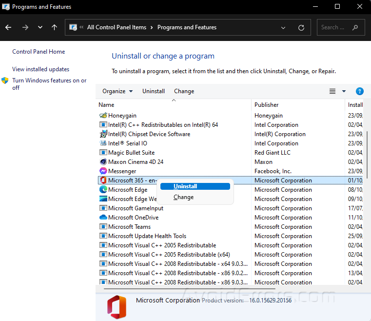This screenshot has width=371, height=321.
Task: Expand the view options dropdown arrow
Action: [344, 91]
